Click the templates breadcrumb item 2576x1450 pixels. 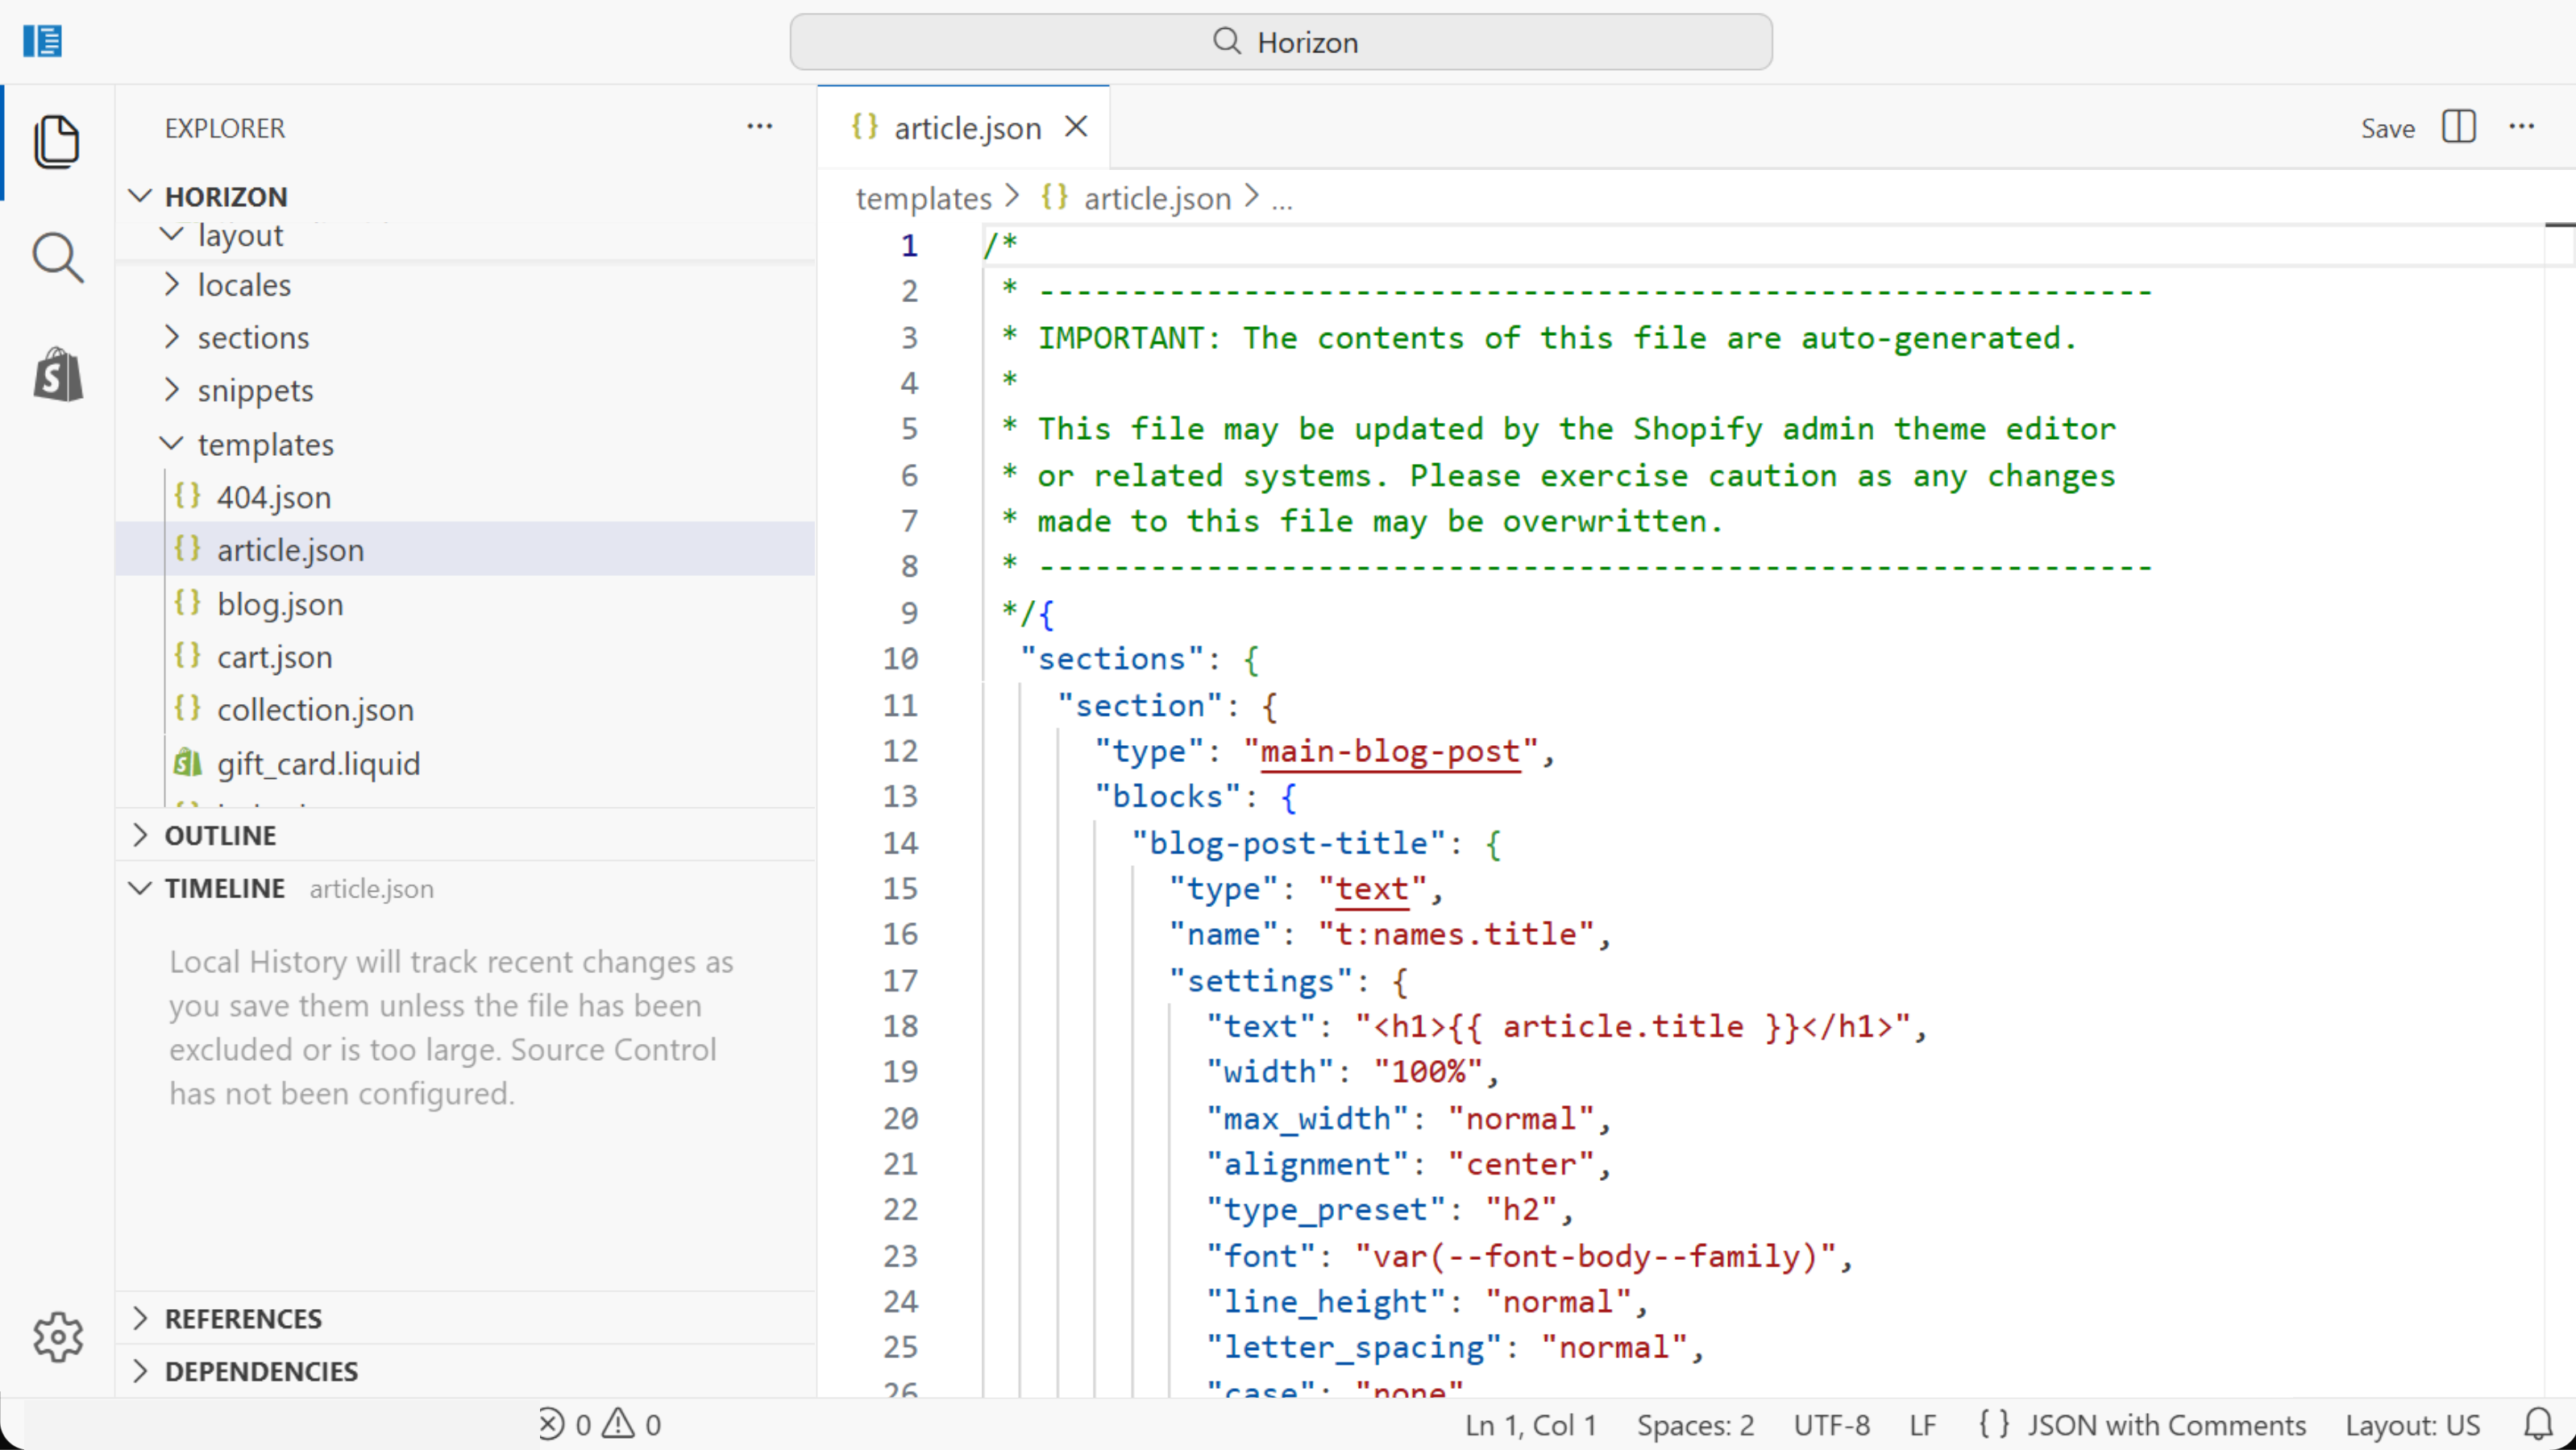924,198
